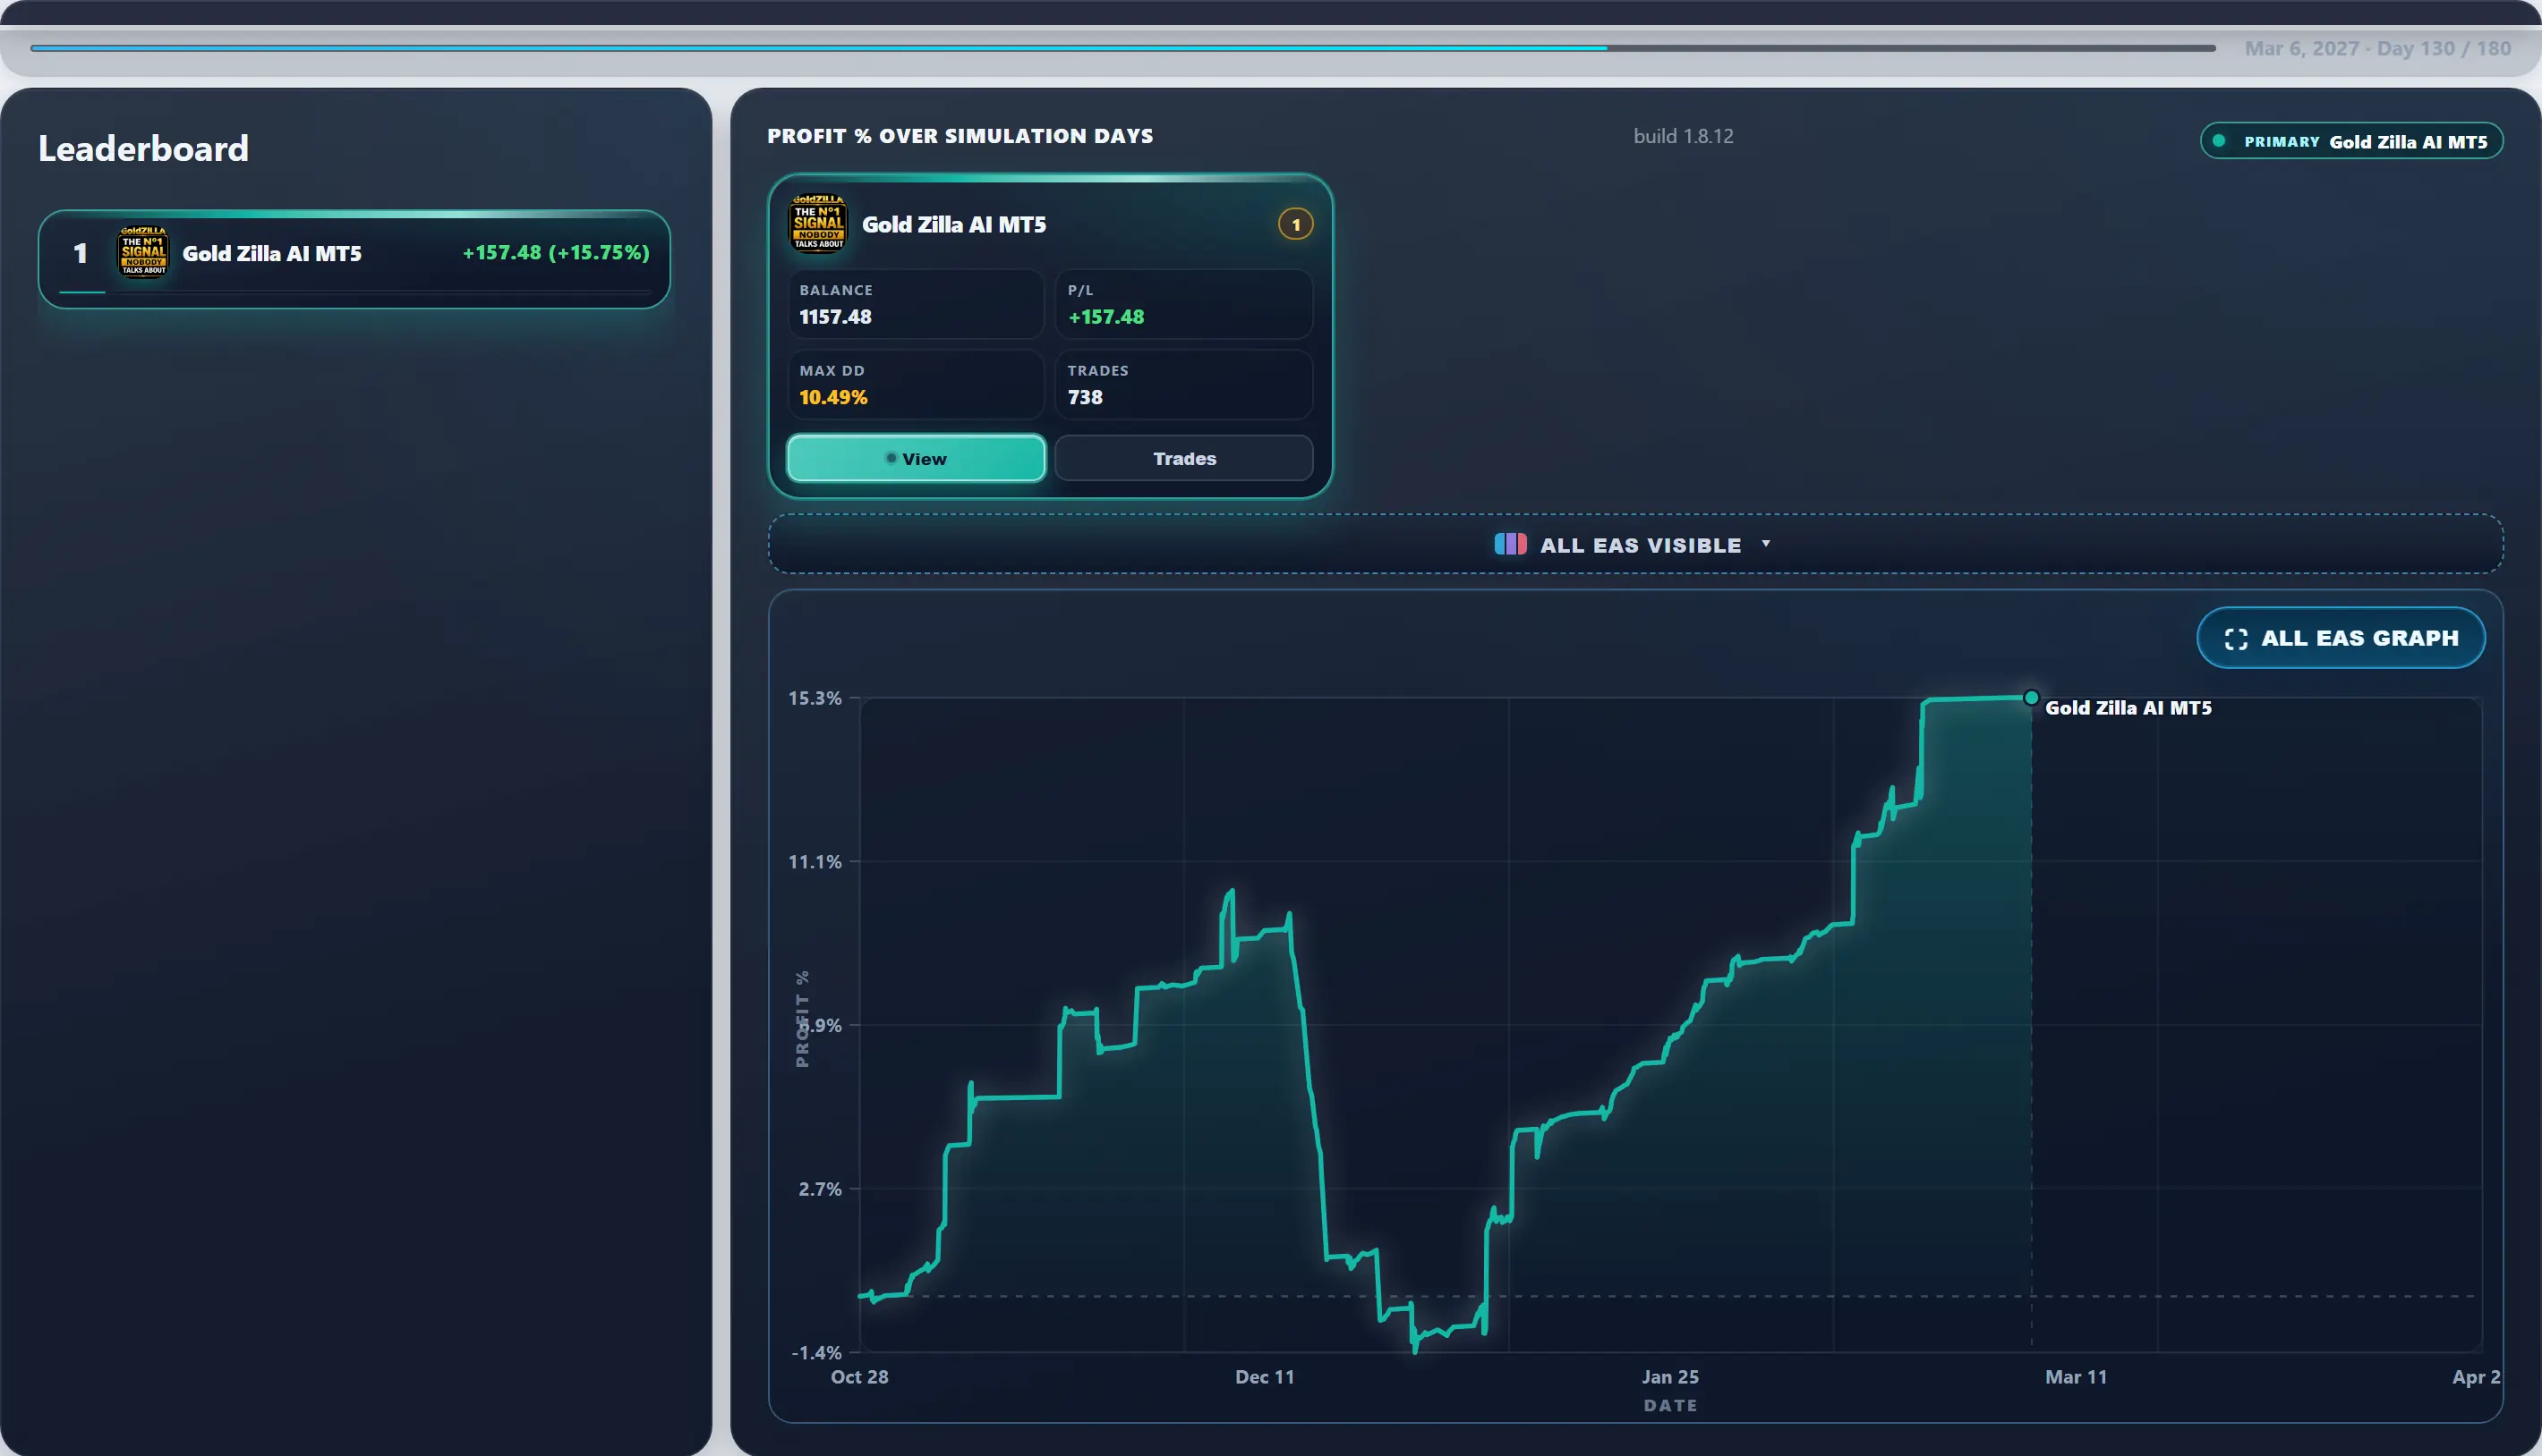Viewport: 2542px width, 1456px height.
Task: Click the multicolor icon beside ALL EAS VISIBLE
Action: (x=1510, y=544)
